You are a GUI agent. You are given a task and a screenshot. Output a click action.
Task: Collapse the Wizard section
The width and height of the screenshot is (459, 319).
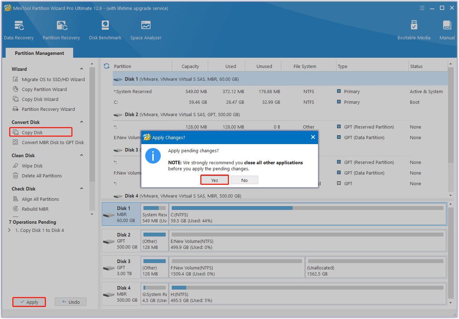(x=82, y=69)
